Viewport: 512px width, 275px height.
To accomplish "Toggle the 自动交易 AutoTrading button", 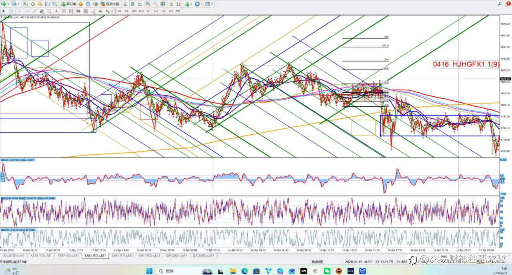I will 110,4.
